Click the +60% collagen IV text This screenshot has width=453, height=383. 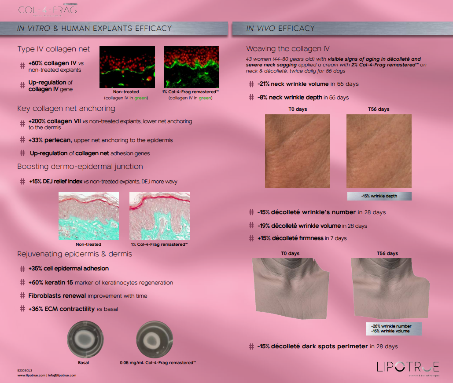[56, 66]
